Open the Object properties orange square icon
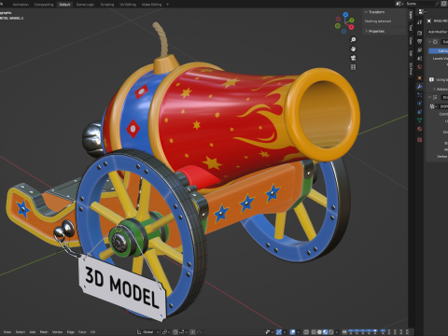This screenshot has width=448, height=336. (420, 77)
